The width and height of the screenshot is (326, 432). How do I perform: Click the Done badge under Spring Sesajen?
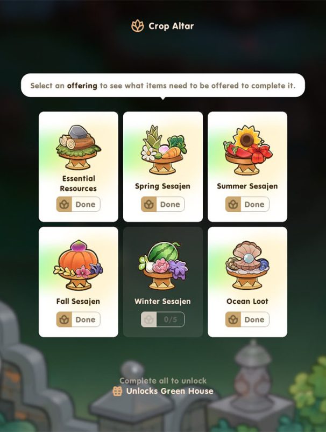pyautogui.click(x=163, y=204)
